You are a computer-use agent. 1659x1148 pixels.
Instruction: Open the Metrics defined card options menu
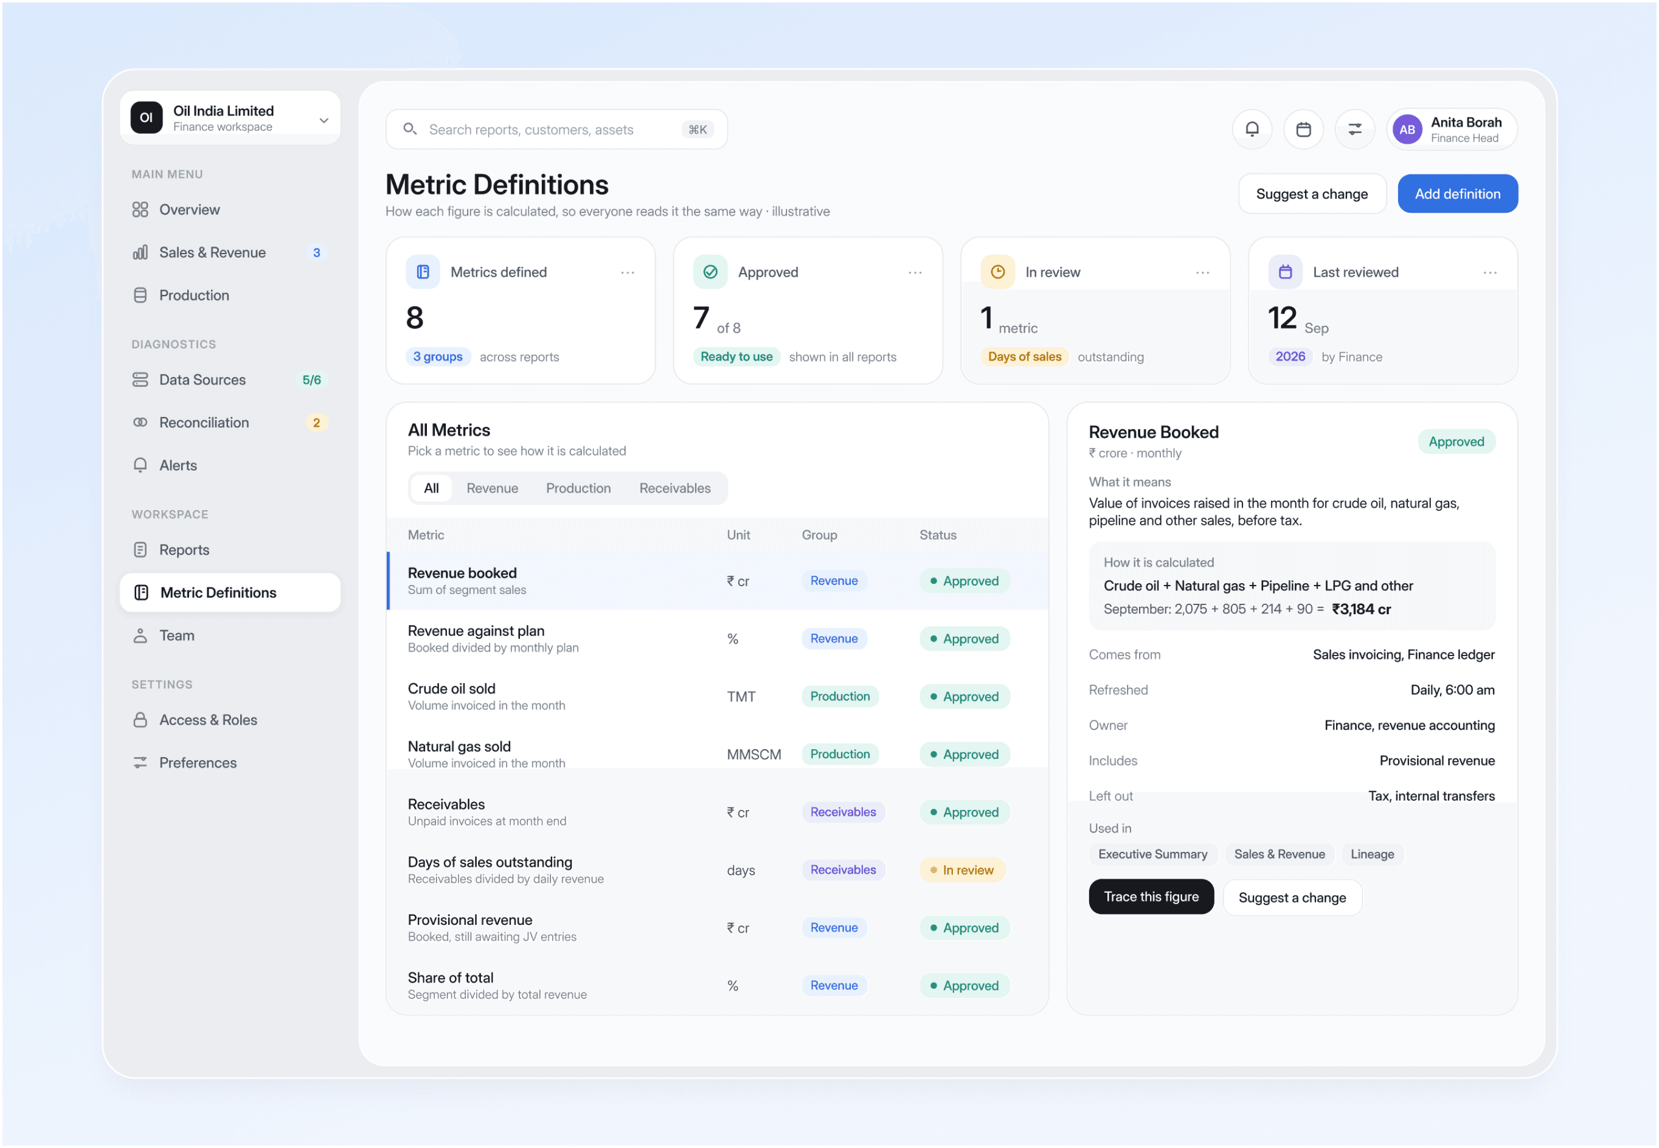pos(628,272)
